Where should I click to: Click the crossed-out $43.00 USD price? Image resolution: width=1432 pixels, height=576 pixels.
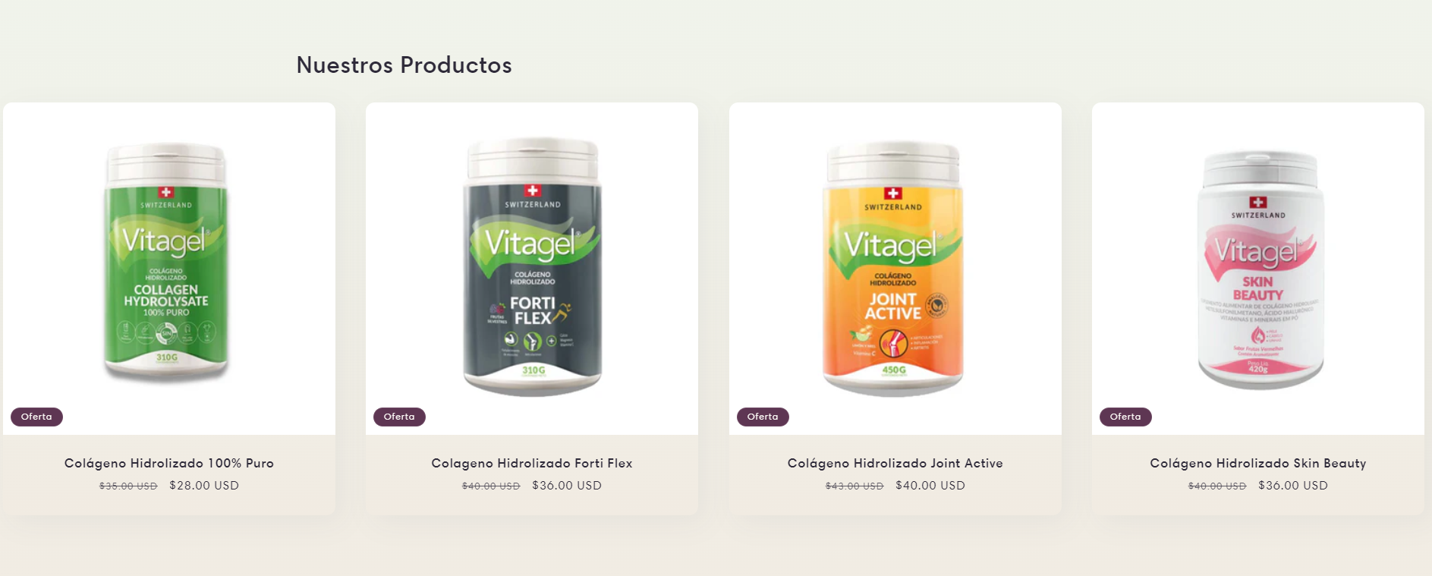(854, 486)
